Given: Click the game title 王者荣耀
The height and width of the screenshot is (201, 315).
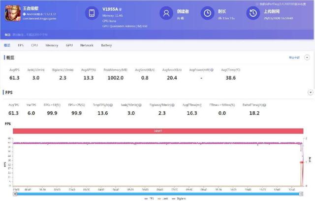Looking at the screenshot, I should point(31,8).
